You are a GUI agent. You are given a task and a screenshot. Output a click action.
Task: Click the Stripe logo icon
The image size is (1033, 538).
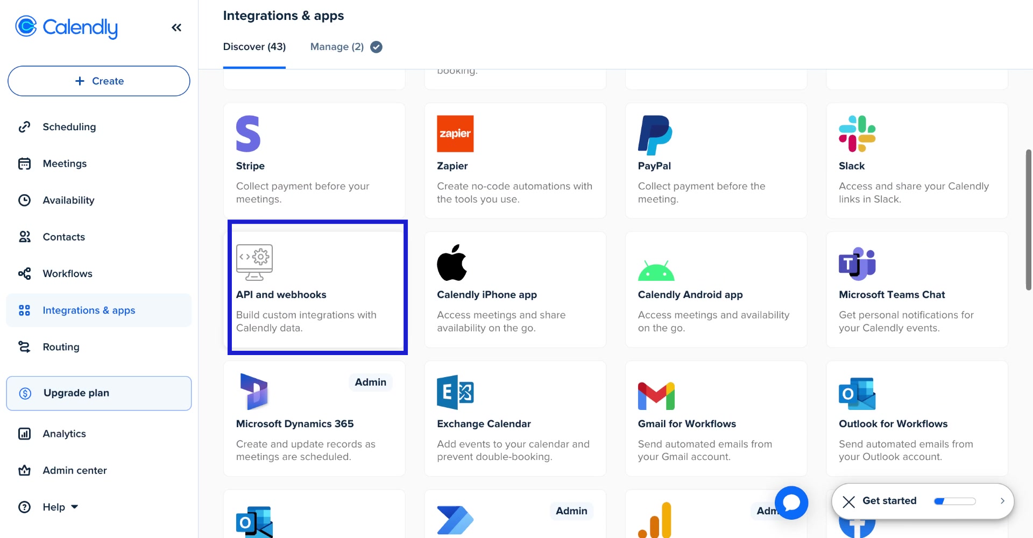[248, 134]
